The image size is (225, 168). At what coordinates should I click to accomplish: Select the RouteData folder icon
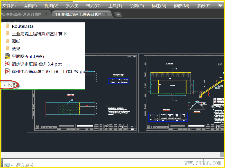pyautogui.click(x=7, y=26)
